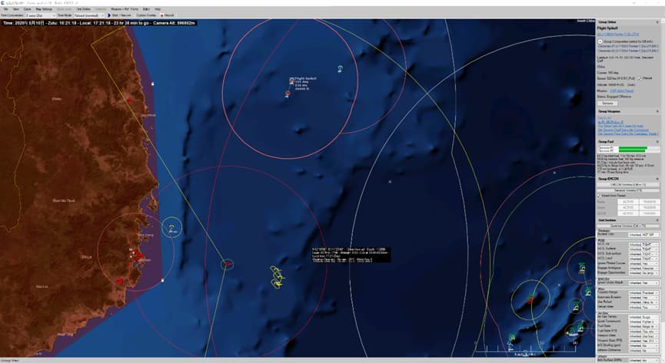This screenshot has width=665, height=363.
Task: Open the Time Compression dropdown
Action: [40, 15]
